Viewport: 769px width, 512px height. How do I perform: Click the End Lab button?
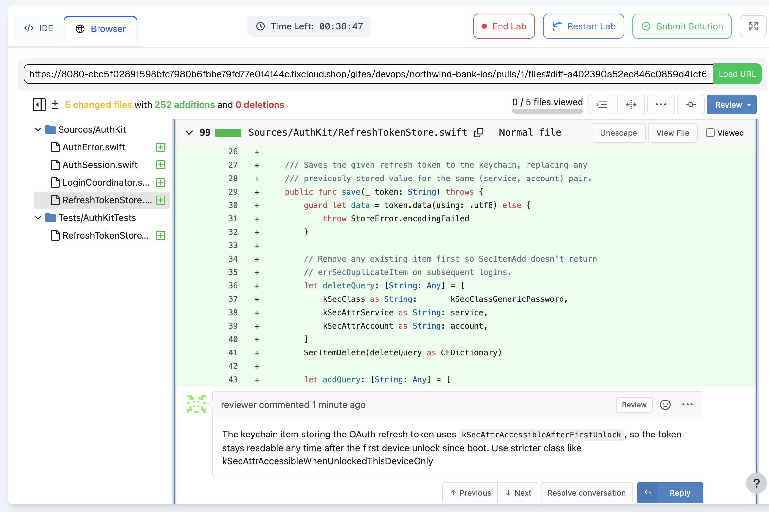coord(504,26)
